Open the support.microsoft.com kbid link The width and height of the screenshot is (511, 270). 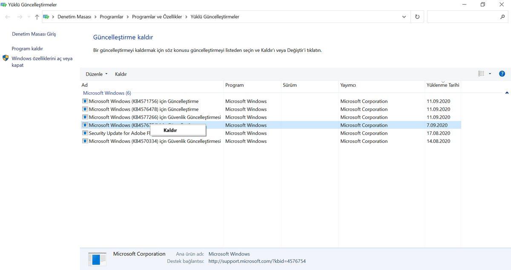257,261
